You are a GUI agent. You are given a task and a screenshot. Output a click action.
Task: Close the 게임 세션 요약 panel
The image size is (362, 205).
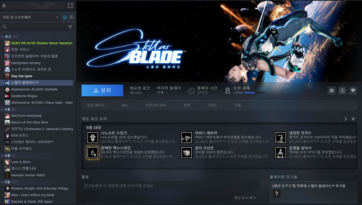coord(353,119)
